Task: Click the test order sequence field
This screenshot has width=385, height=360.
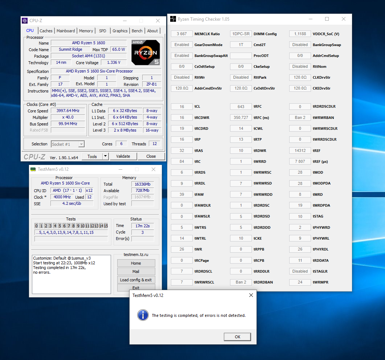Action: coord(71,232)
